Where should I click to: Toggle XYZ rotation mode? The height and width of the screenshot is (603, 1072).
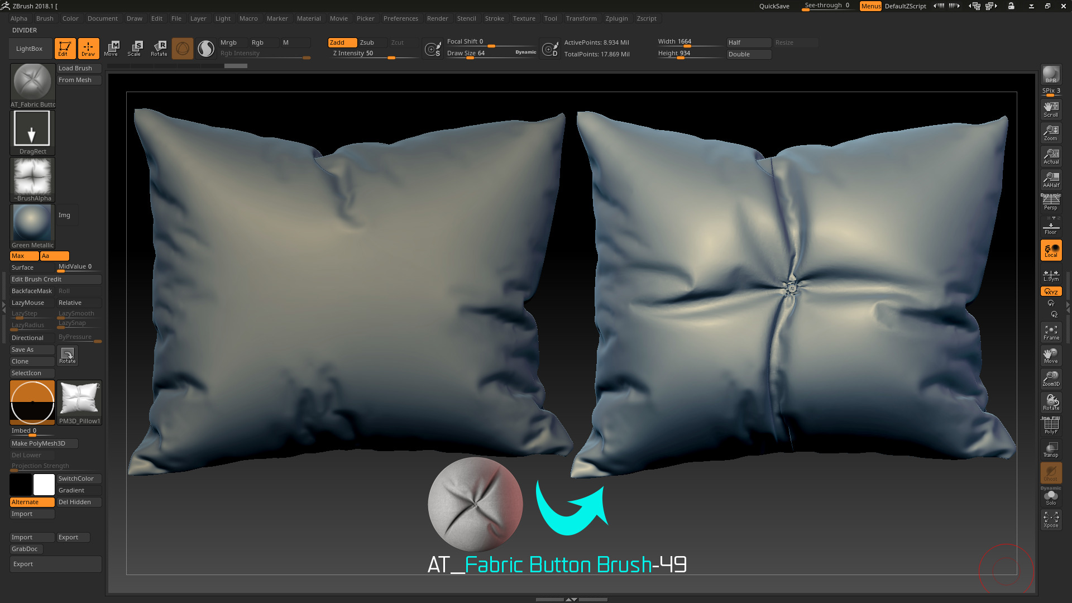[1051, 291]
